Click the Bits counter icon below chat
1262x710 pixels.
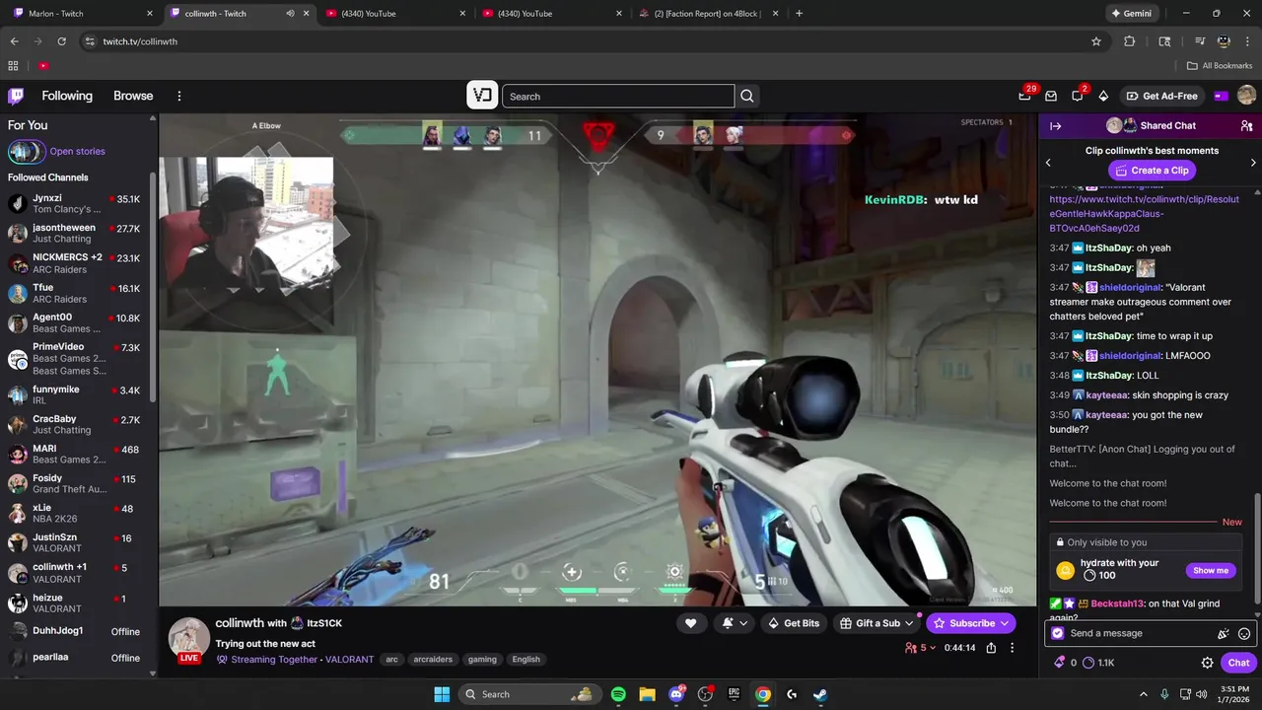click(x=1060, y=663)
